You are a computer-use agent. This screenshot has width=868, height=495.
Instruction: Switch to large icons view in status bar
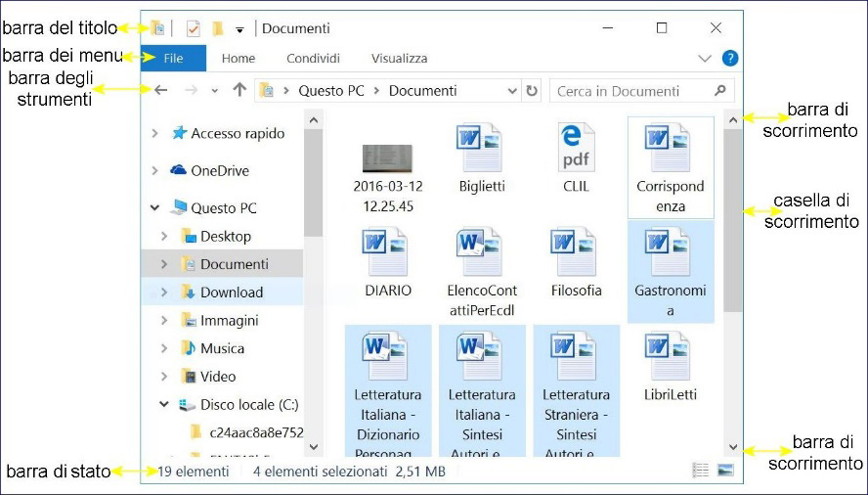tap(725, 472)
